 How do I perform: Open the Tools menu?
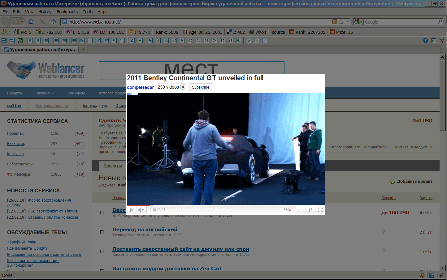click(88, 12)
